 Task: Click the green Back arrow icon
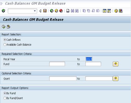[52, 11]
